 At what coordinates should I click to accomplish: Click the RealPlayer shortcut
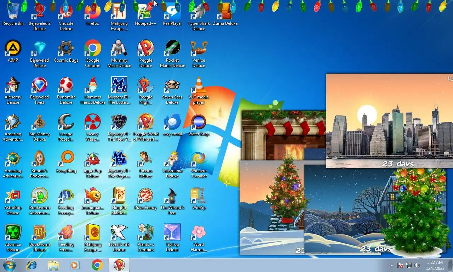point(172,14)
